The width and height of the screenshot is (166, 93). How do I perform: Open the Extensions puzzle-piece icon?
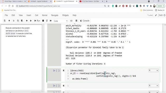click(151, 6)
